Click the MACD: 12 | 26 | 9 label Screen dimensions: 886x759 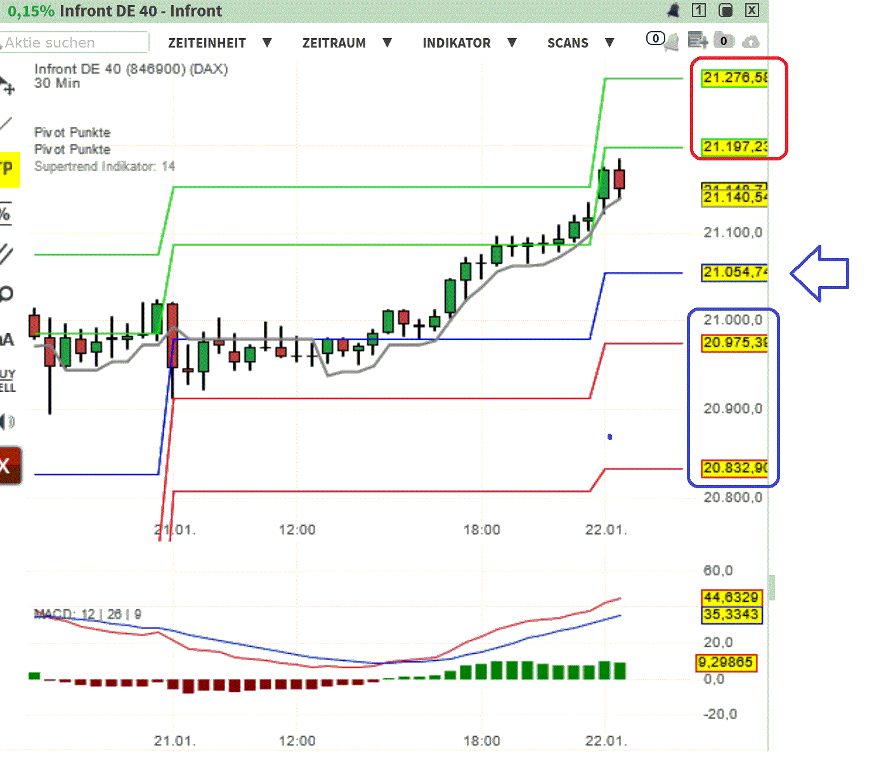pos(88,614)
